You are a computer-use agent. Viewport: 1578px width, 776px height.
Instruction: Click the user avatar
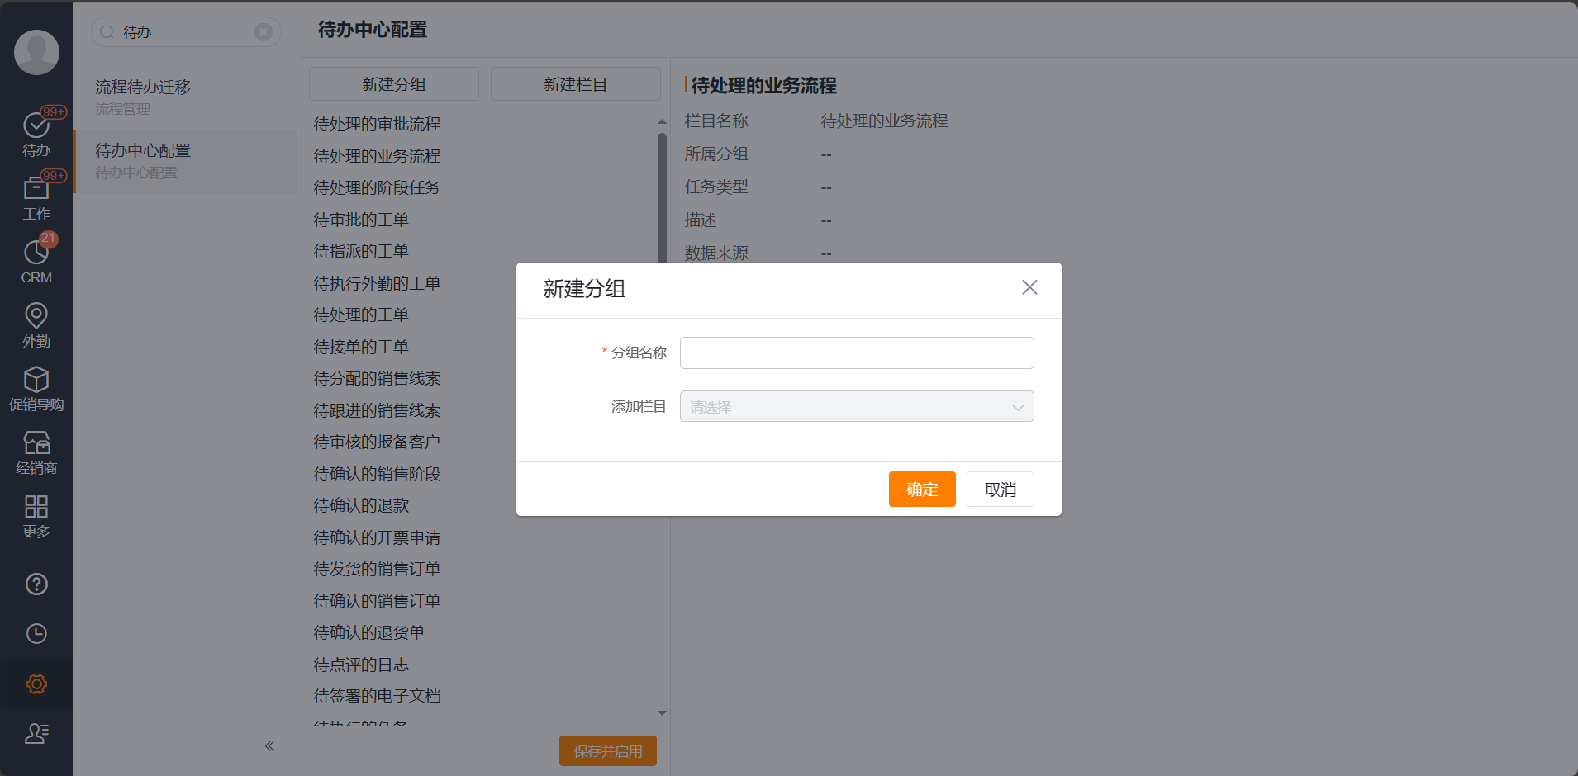click(36, 52)
